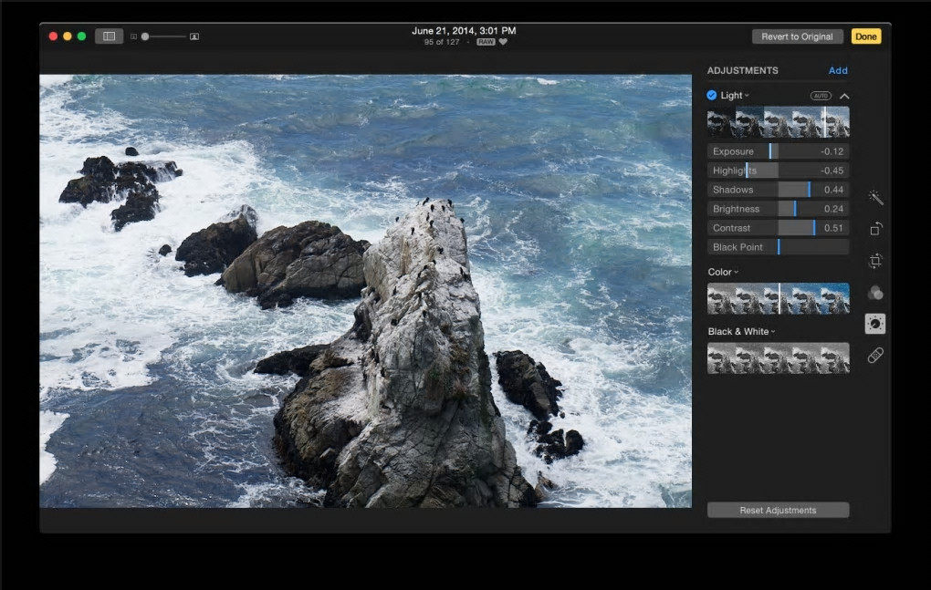The width and height of the screenshot is (931, 590).
Task: Open the Black & White dropdown
Action: [x=773, y=332]
